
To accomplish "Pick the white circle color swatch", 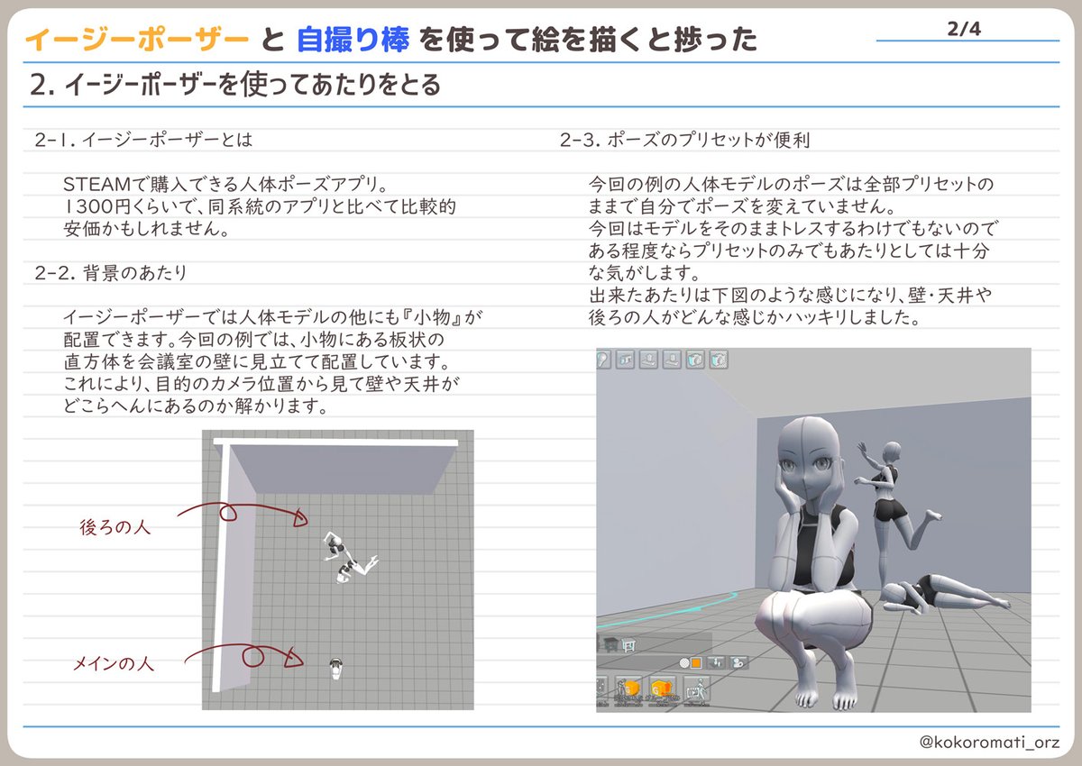I will pos(684,663).
